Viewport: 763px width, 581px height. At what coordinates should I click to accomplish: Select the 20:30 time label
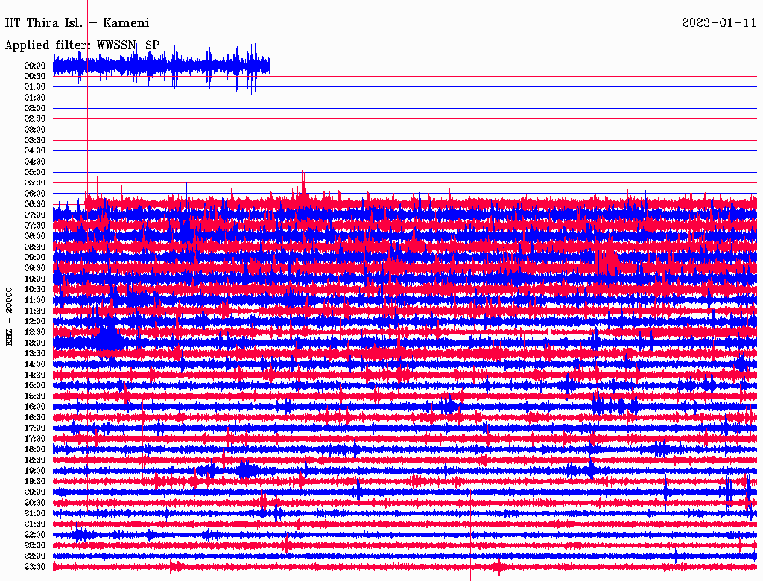click(35, 503)
